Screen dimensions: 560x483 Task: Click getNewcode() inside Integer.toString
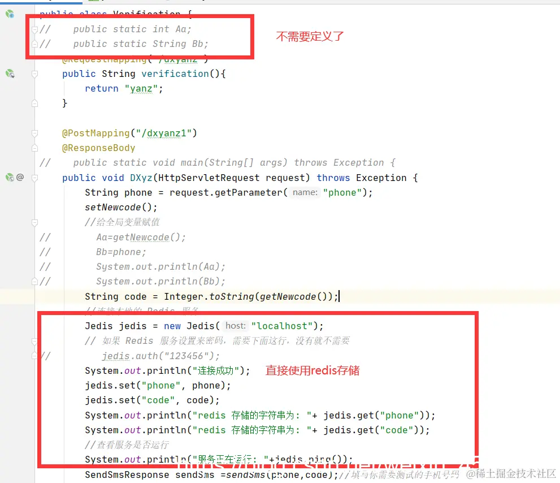tap(293, 296)
